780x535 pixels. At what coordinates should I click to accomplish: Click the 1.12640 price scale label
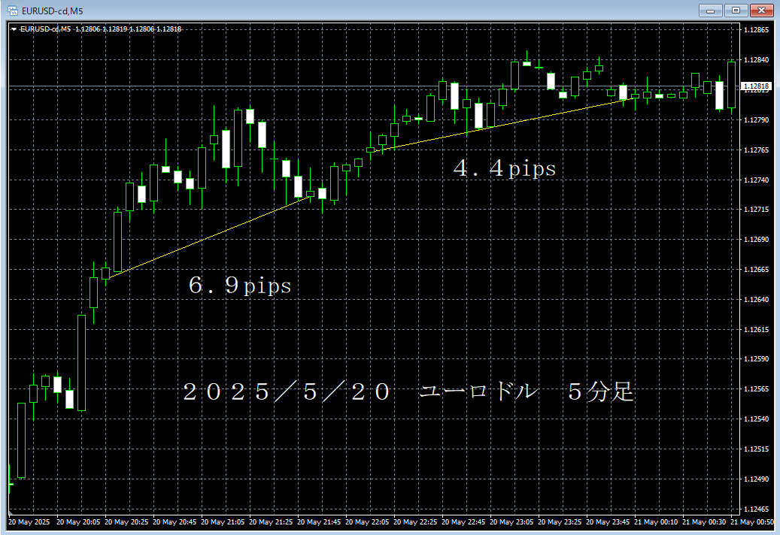tap(756, 300)
